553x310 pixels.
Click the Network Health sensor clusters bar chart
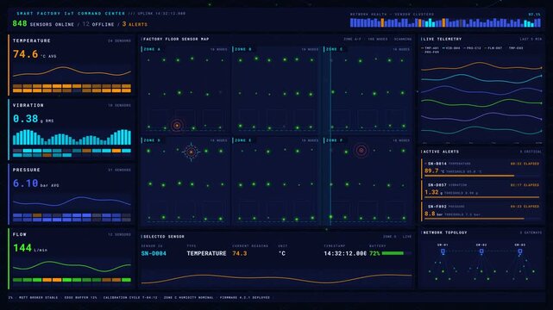click(x=445, y=22)
